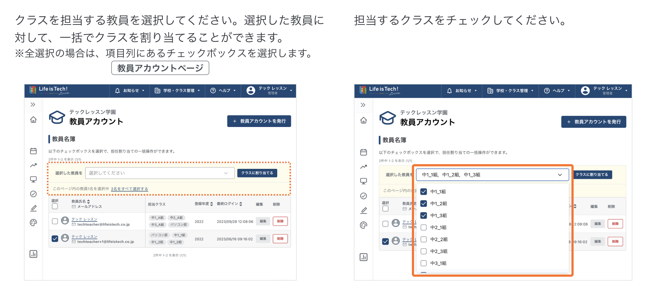Uncheck the 中1_1組 checkbox in the class list

click(x=424, y=192)
